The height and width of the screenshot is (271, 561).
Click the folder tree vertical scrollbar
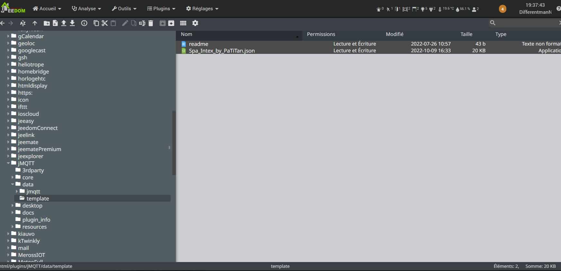pos(174,143)
